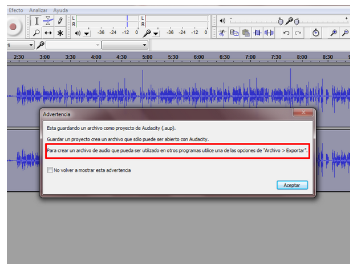Expand the input channels combo box
Screen dimensions: 361x273
144,45
